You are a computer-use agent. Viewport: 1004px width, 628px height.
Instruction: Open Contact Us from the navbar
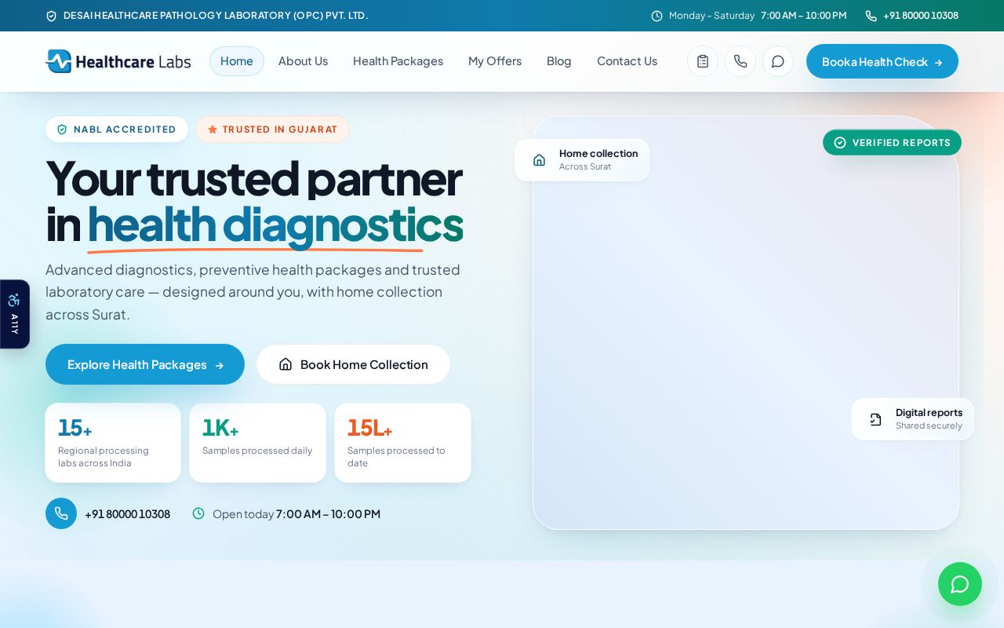tap(627, 61)
